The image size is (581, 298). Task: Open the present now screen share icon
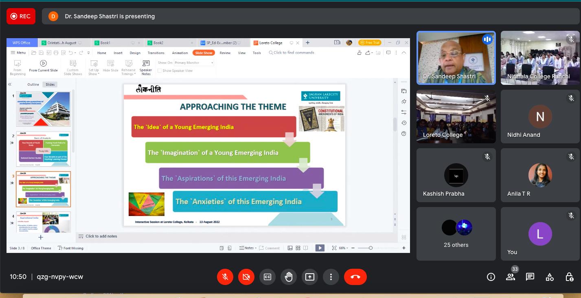(x=310, y=277)
